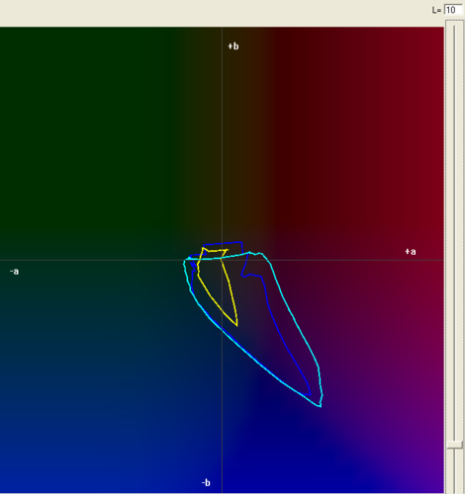Click the +a axis label
465x494 pixels.
pyautogui.click(x=411, y=252)
